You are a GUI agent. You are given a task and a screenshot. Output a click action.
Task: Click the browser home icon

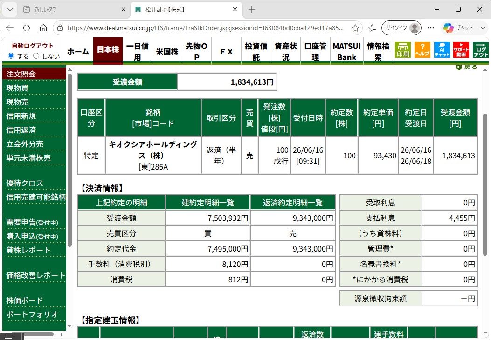(x=43, y=28)
